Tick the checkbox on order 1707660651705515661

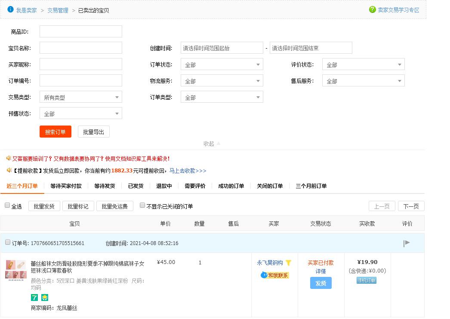point(7,242)
